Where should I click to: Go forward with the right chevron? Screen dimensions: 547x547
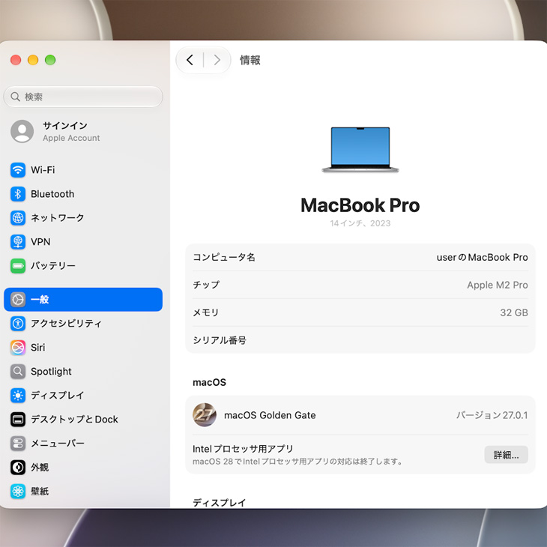(x=217, y=60)
